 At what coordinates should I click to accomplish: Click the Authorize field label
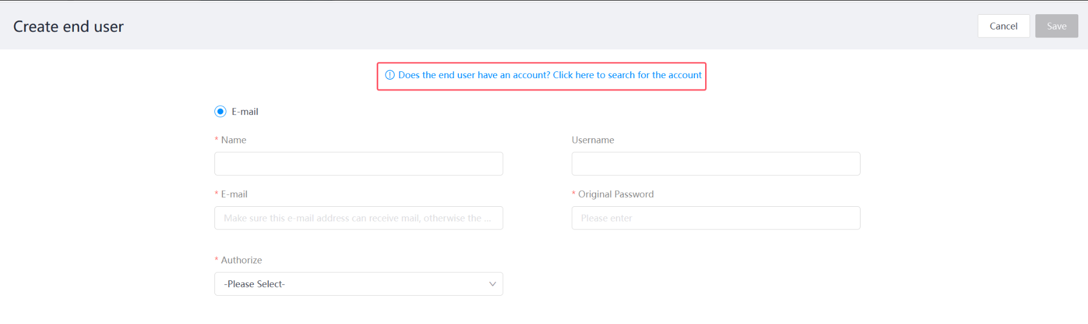[x=241, y=260]
